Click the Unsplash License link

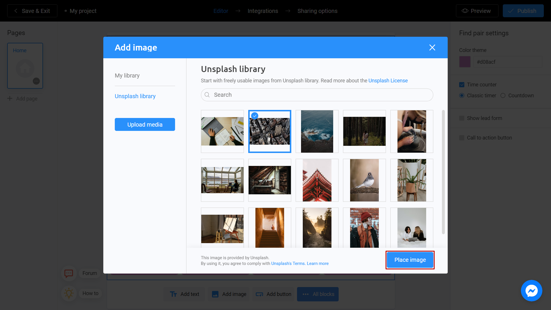[388, 81]
